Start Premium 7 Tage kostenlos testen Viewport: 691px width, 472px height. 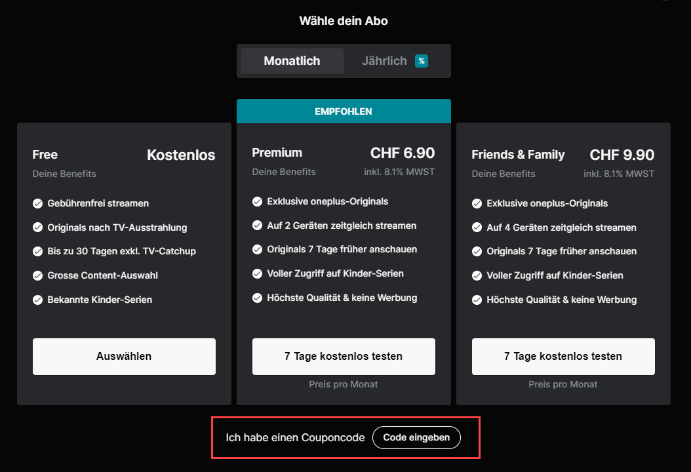pos(344,357)
